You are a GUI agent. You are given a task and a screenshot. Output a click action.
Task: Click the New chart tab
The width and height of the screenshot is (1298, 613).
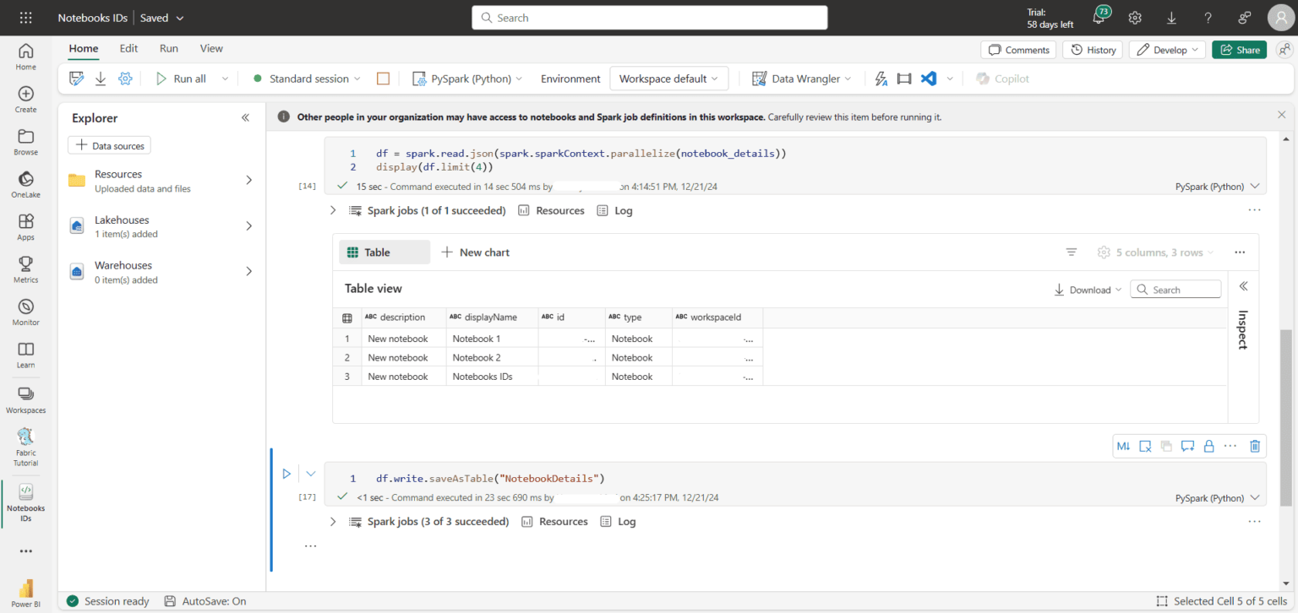[x=475, y=252]
